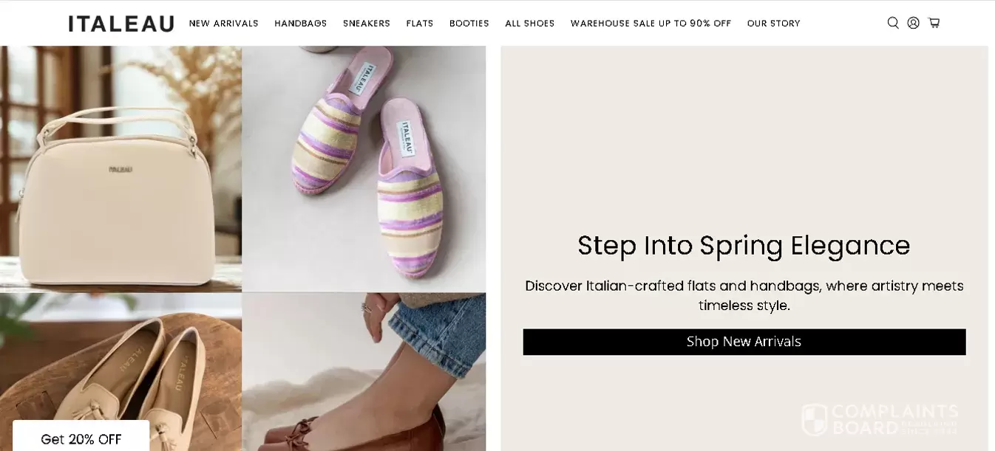Visit Warehouse Sale up to 90% off
This screenshot has width=995, height=451.
pos(651,24)
